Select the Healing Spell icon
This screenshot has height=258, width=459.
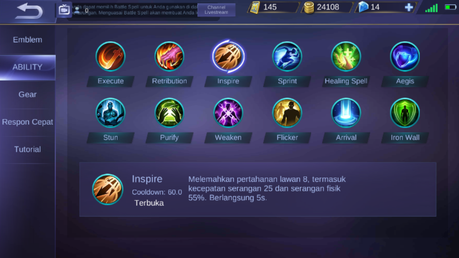(346, 57)
